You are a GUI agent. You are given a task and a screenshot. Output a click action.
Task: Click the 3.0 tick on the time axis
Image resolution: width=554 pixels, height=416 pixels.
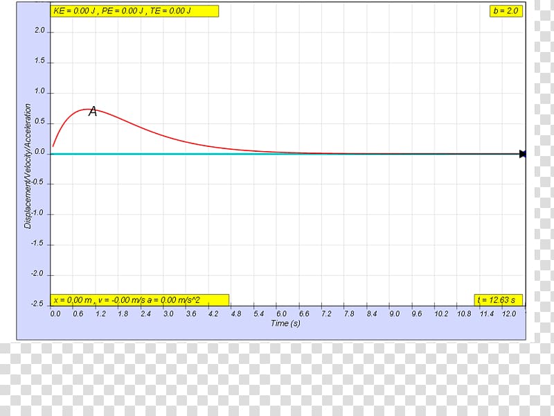(168, 314)
